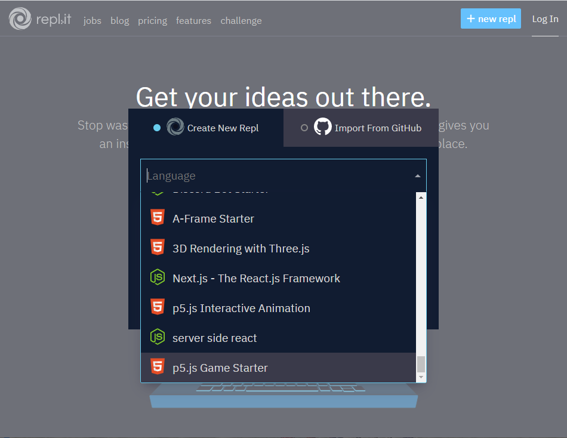Pick Next.js - The React.js Framework
567x438 pixels.
[x=278, y=278]
